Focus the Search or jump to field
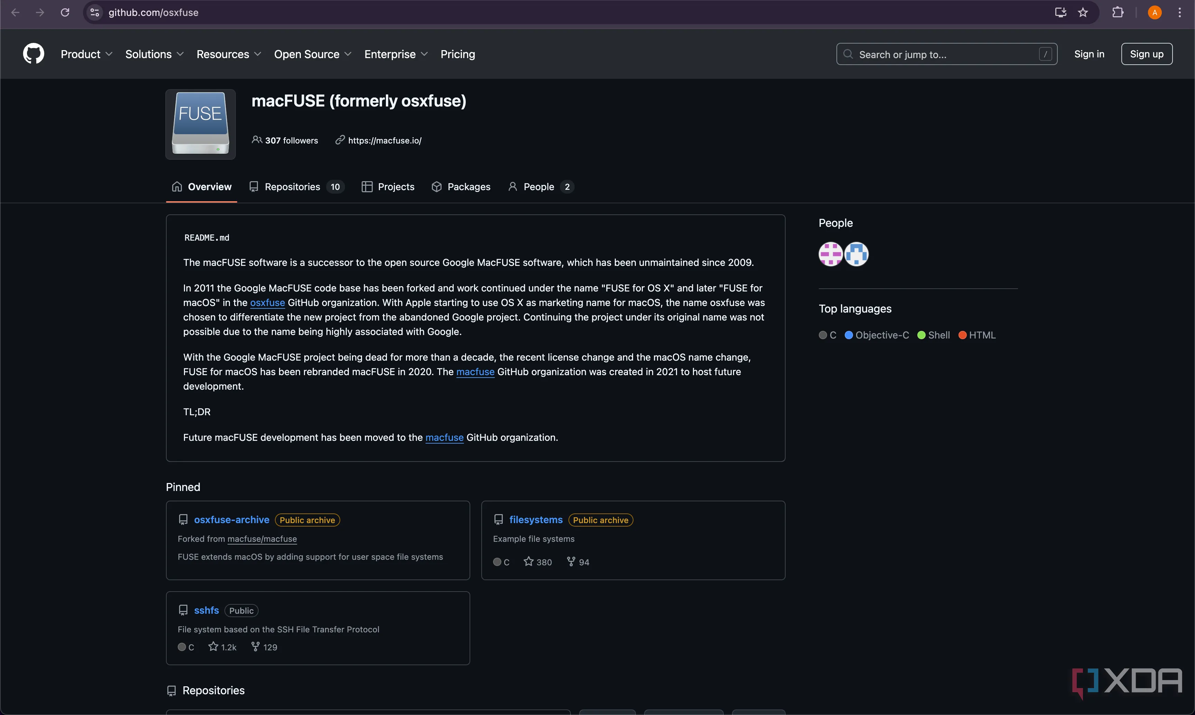1195x715 pixels. pyautogui.click(x=946, y=54)
